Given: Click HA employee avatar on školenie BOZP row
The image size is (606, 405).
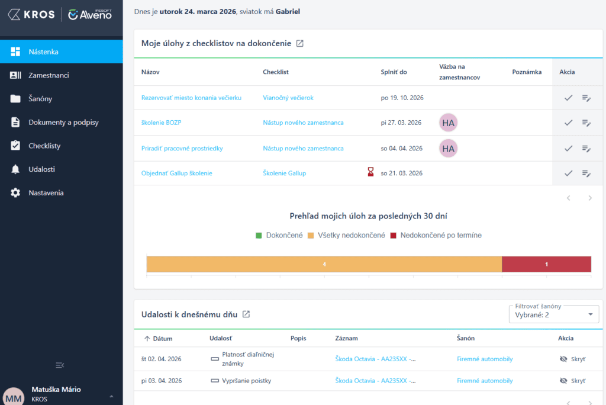Looking at the screenshot, I should click(448, 123).
